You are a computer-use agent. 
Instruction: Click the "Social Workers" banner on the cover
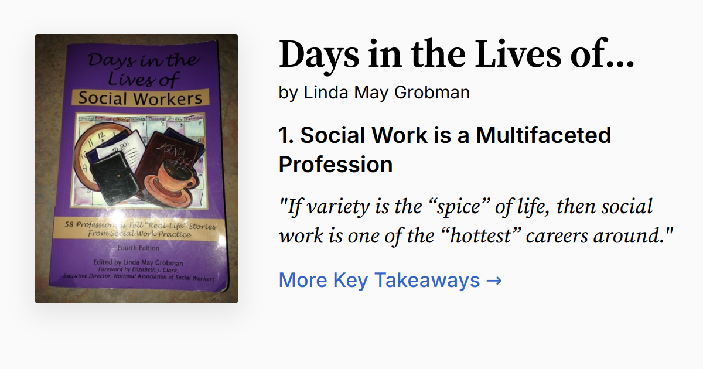(140, 98)
